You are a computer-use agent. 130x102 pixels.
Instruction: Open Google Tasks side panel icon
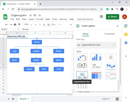[x=126, y=43]
